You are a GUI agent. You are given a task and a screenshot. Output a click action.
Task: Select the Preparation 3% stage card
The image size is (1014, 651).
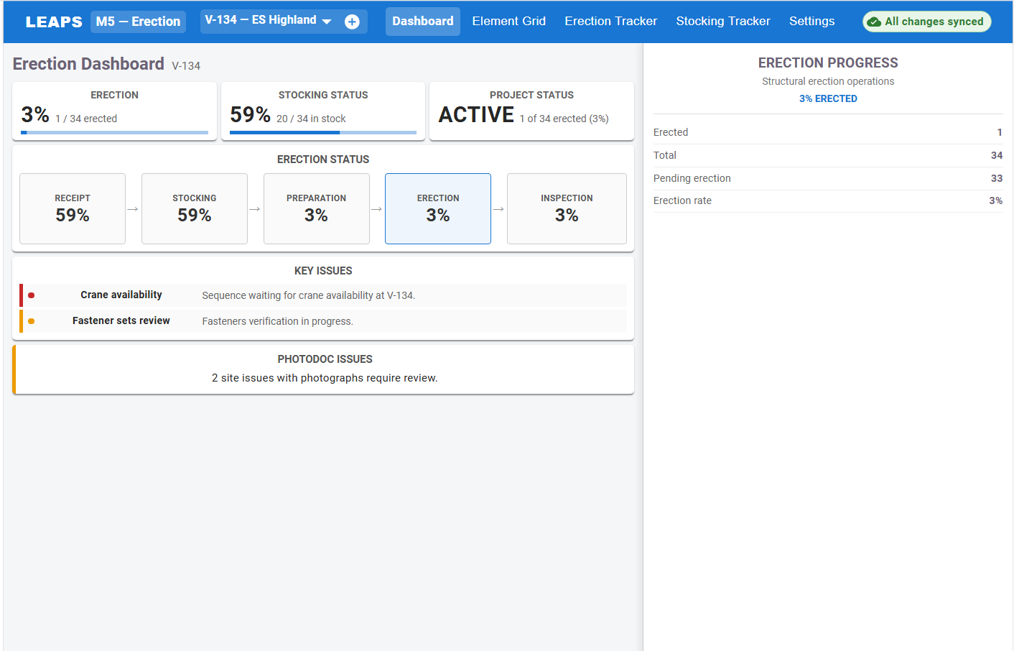[317, 208]
